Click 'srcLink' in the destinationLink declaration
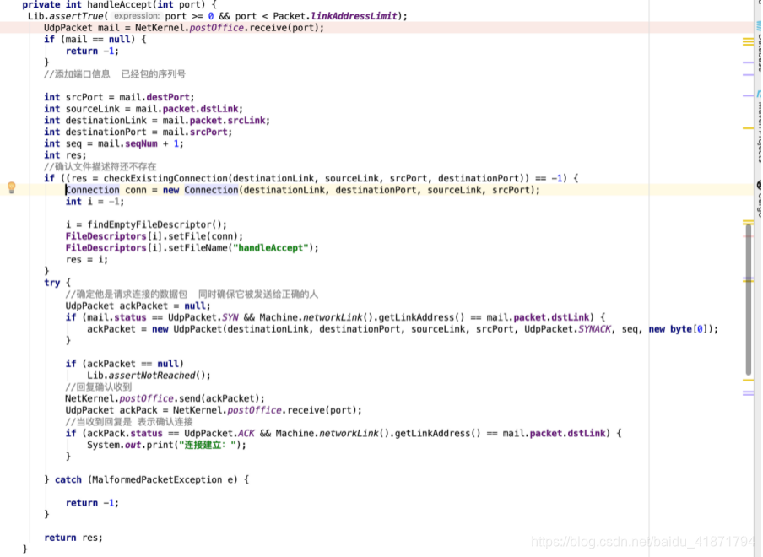The height and width of the screenshot is (557, 763). click(x=246, y=121)
